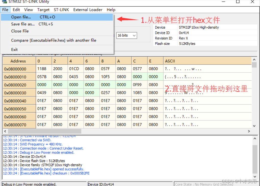
Task: Click memory grid horizontal scrollbar thumb
Action: [45, 131]
